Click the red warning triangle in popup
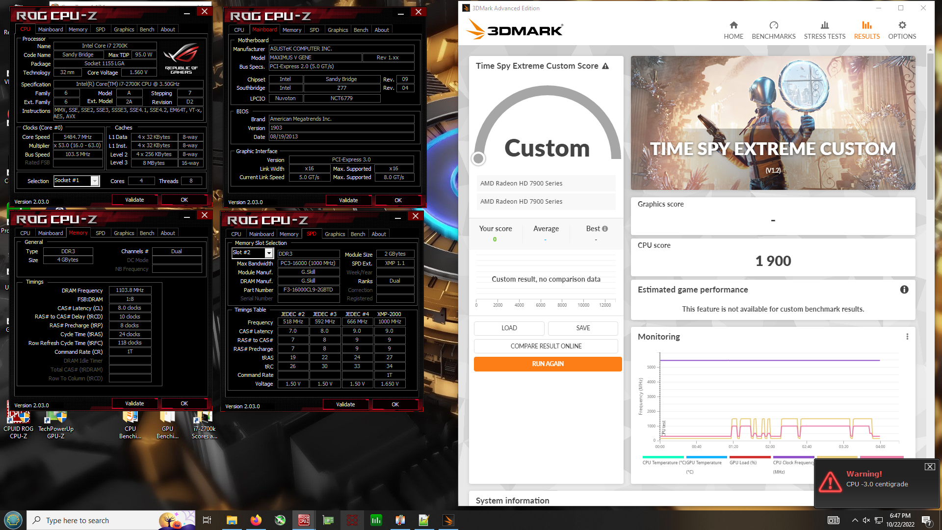Viewport: 942px width, 530px height. 830,481
